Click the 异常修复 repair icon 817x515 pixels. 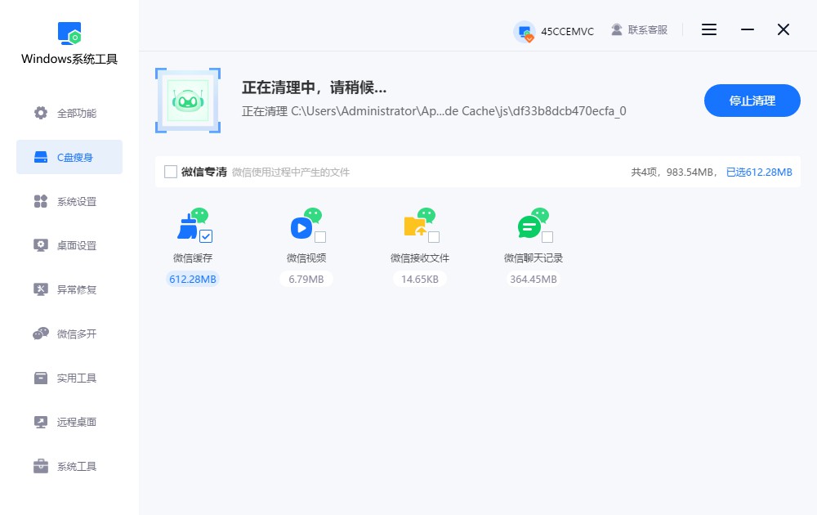pos(40,289)
